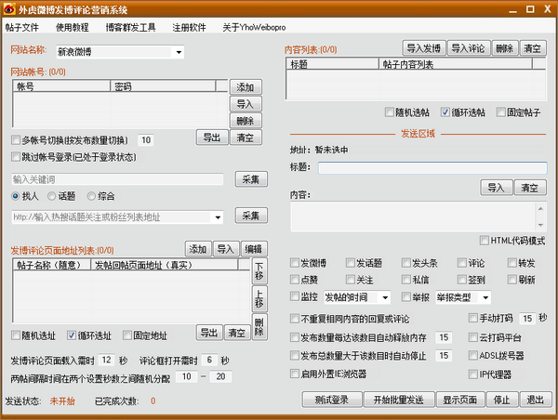
Task: Check the HTML代码模式 option
Action: pos(485,240)
